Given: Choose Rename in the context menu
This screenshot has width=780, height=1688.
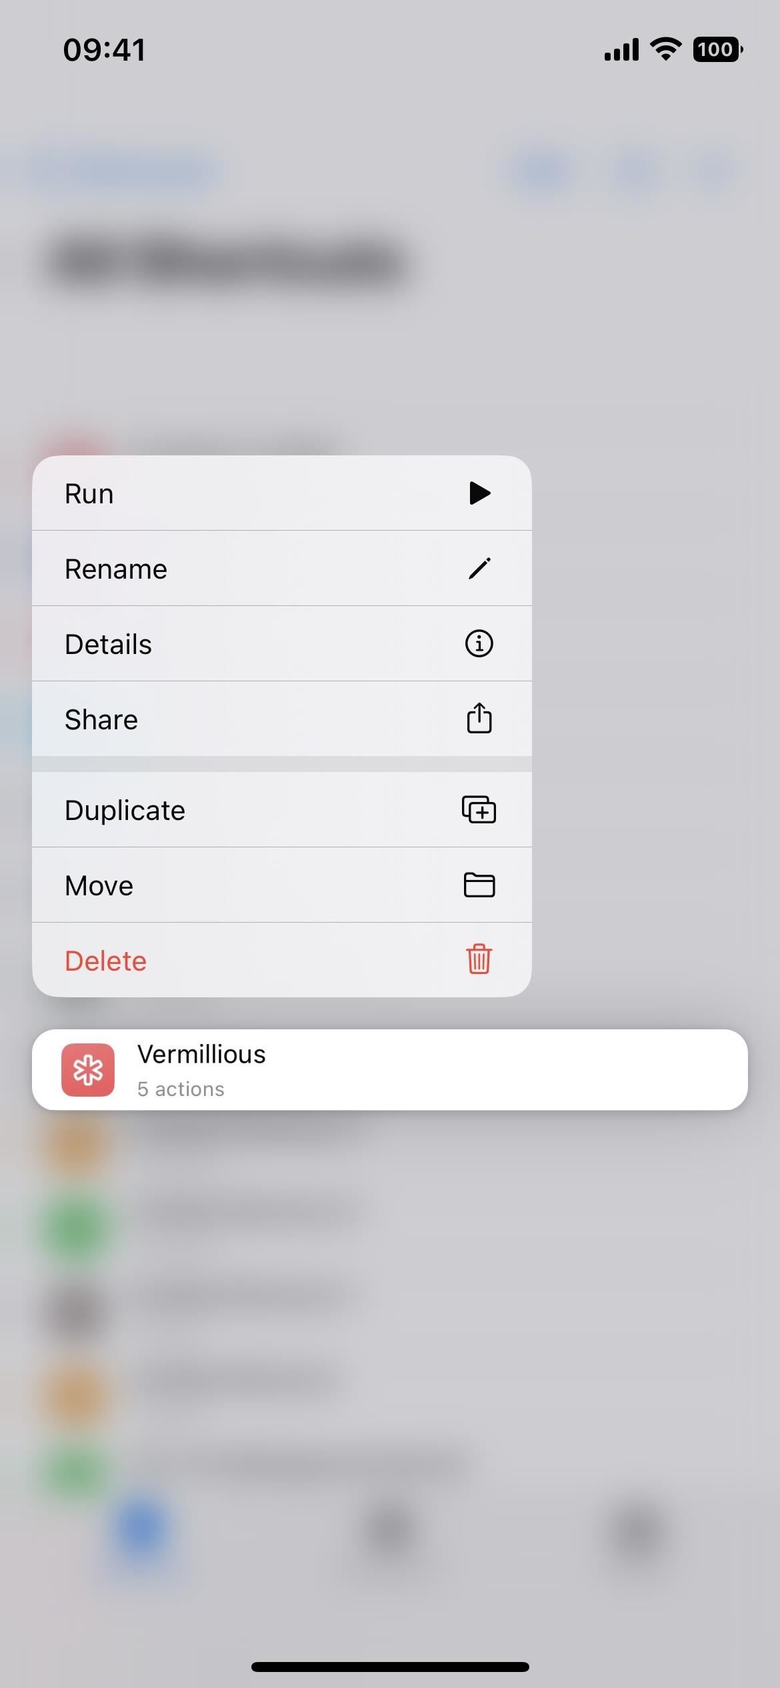Looking at the screenshot, I should pos(282,569).
